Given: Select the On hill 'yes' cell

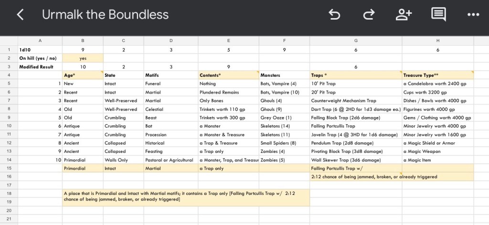Looking at the screenshot, I should [x=83, y=58].
